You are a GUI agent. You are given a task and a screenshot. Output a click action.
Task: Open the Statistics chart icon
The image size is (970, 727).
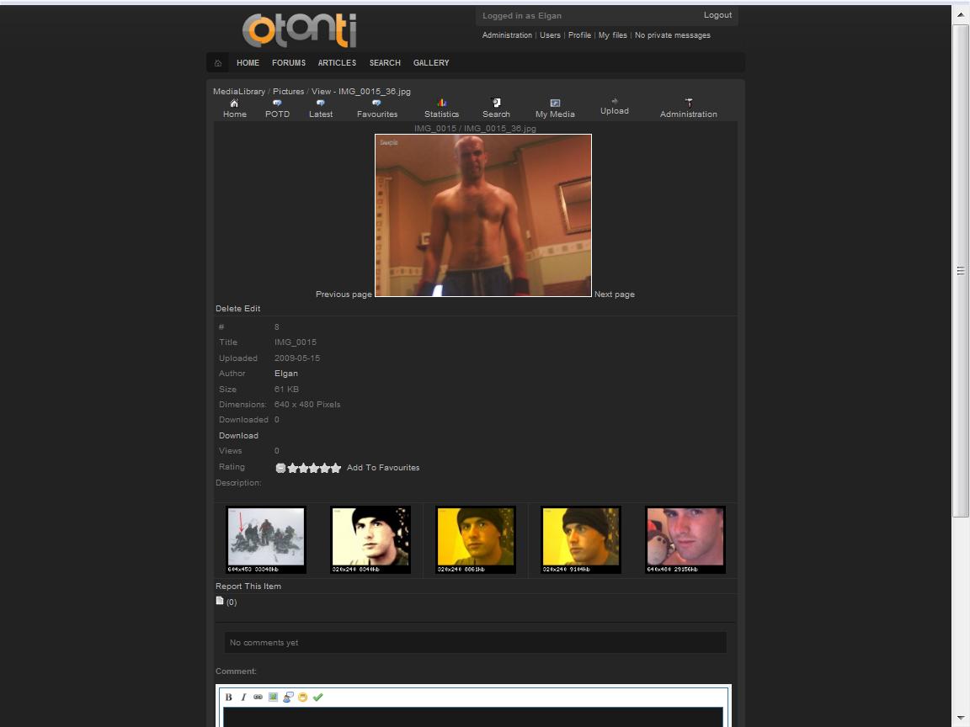[x=441, y=103]
